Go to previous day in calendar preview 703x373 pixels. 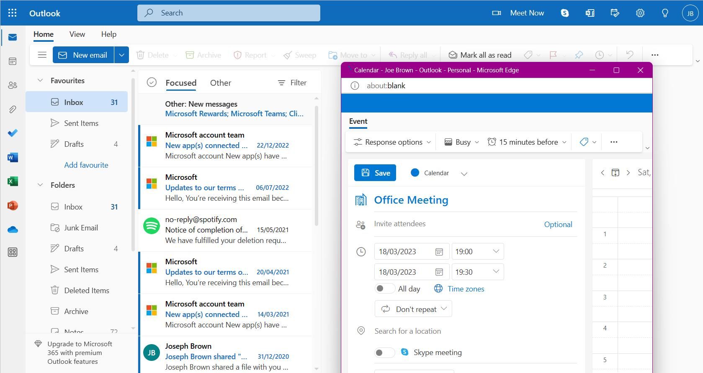coord(603,173)
